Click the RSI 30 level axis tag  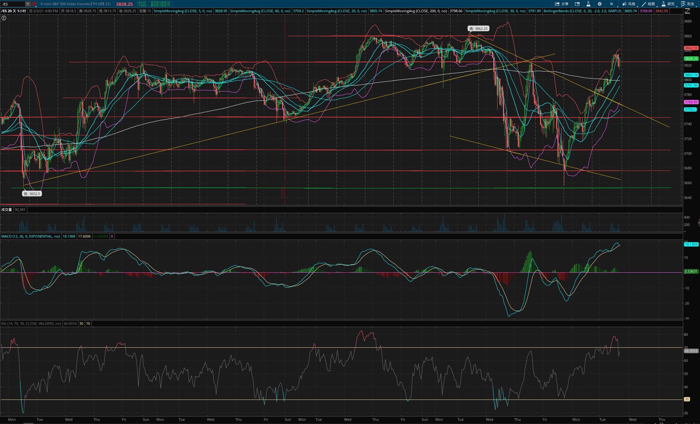tap(687, 399)
